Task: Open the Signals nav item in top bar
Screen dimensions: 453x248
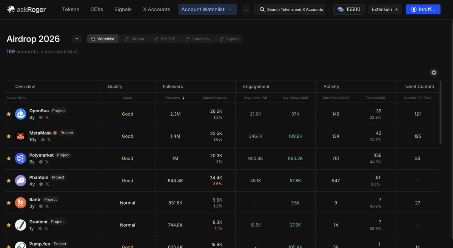Action: 123,9
